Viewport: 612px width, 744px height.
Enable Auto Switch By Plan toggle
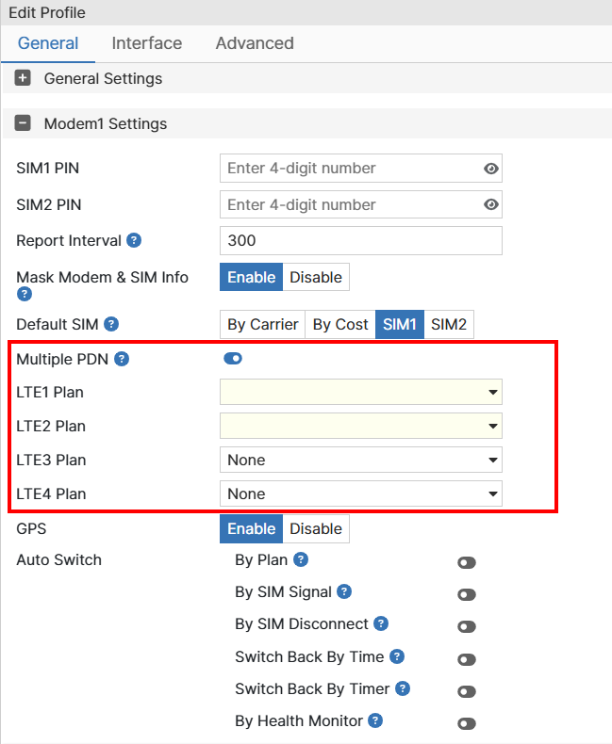pos(466,563)
